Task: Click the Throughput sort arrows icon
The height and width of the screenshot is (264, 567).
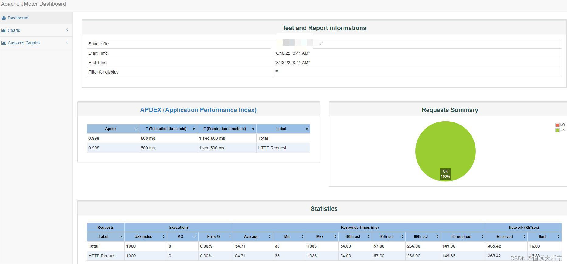Action: 483,237
